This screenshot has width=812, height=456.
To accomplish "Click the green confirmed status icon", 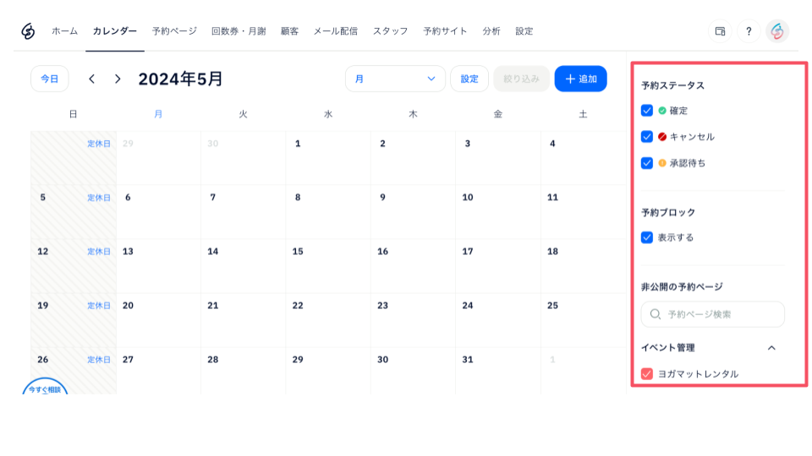I will tap(661, 111).
